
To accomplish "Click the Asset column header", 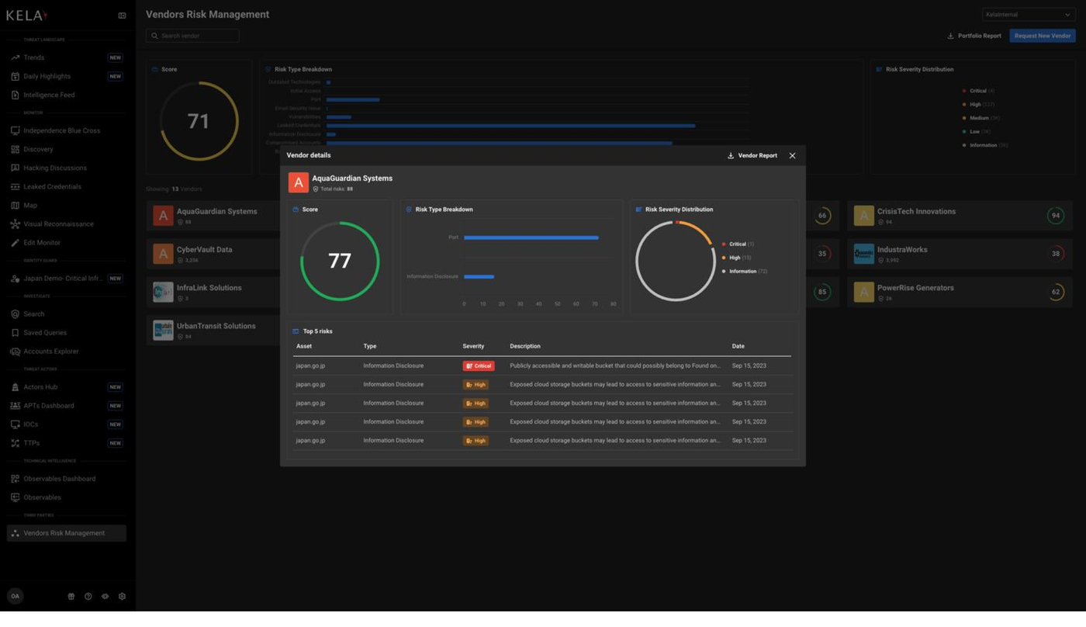I will [303, 346].
